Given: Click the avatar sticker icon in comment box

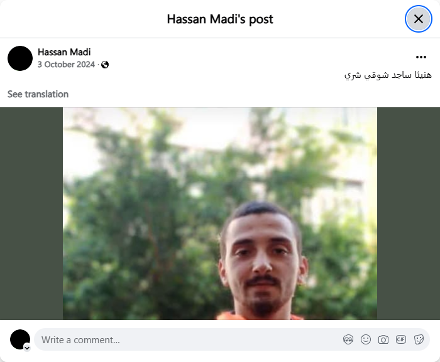Looking at the screenshot, I should [x=348, y=339].
